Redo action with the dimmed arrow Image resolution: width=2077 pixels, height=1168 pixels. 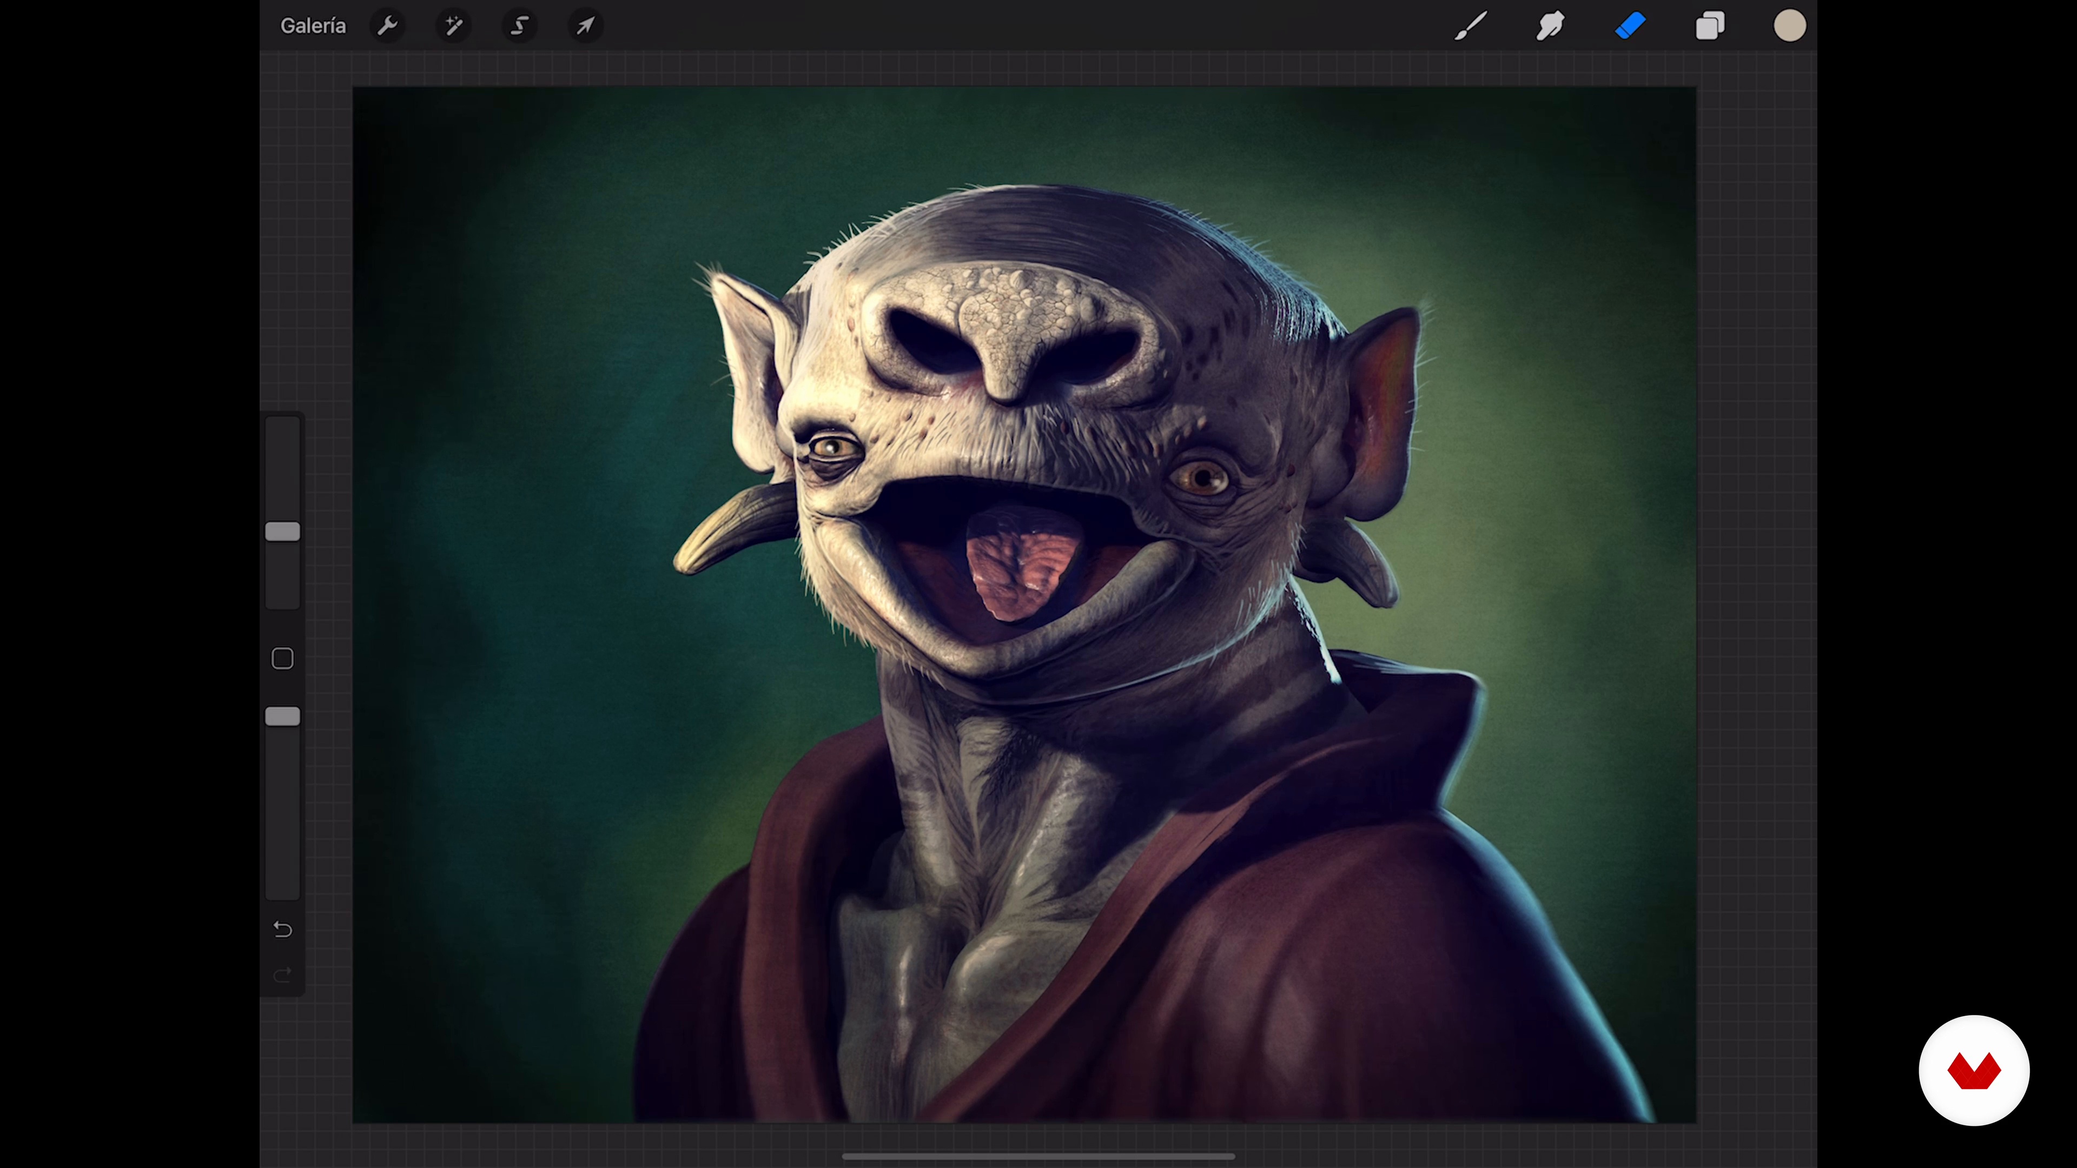click(x=282, y=976)
